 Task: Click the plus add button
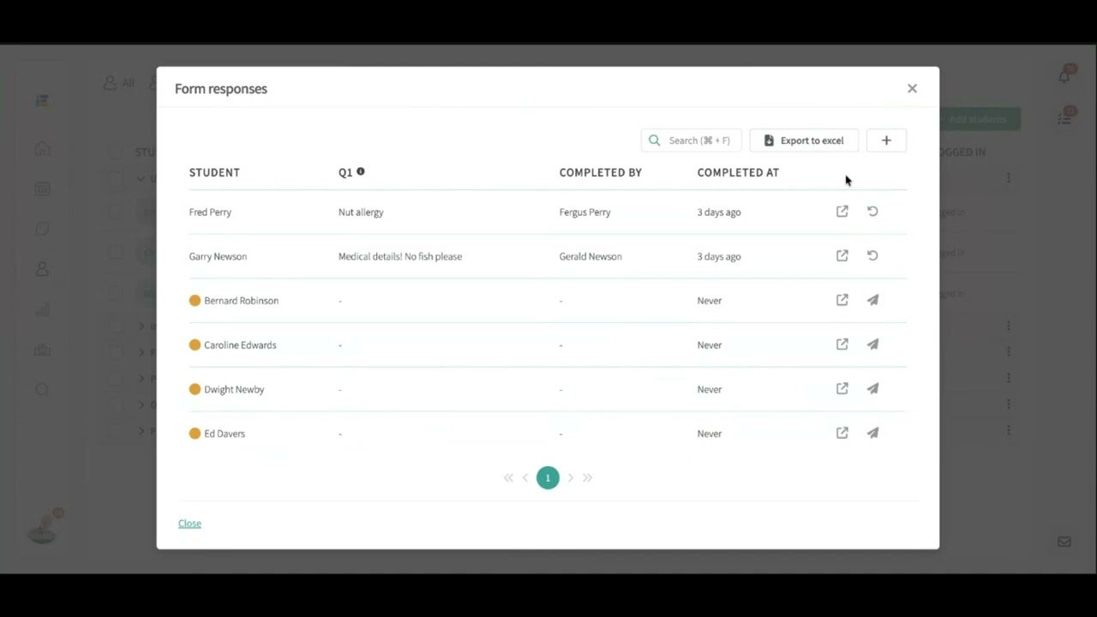point(886,141)
